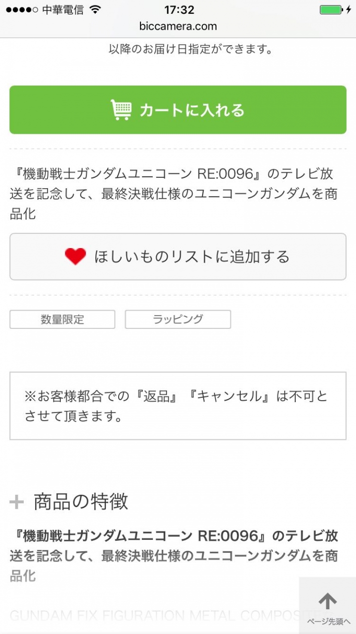Tap the 17:32 clock in status bar
The image size is (356, 634).
click(178, 10)
